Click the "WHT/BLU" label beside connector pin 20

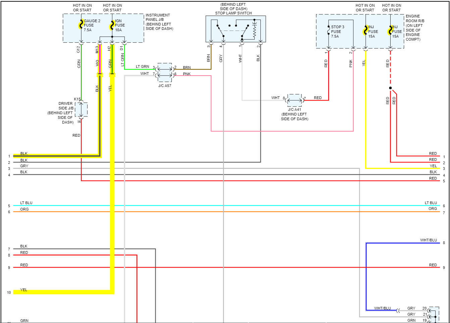[383, 308]
